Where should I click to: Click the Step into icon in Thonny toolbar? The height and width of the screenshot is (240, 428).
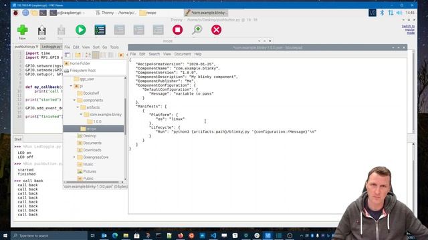[x=138, y=29]
